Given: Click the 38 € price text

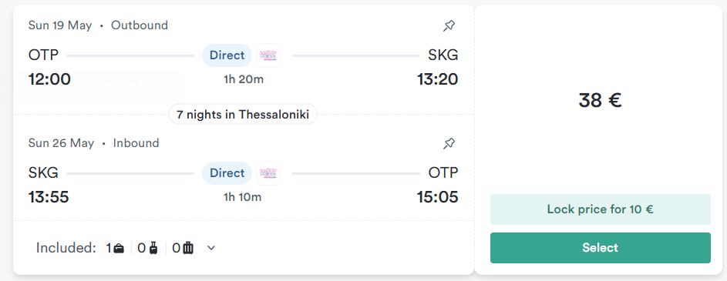Looking at the screenshot, I should pyautogui.click(x=600, y=100).
